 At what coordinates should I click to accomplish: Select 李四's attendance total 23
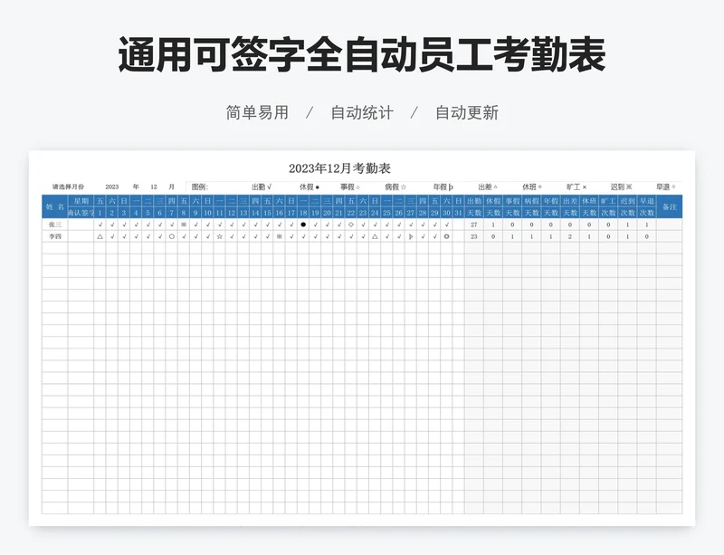pyautogui.click(x=473, y=236)
